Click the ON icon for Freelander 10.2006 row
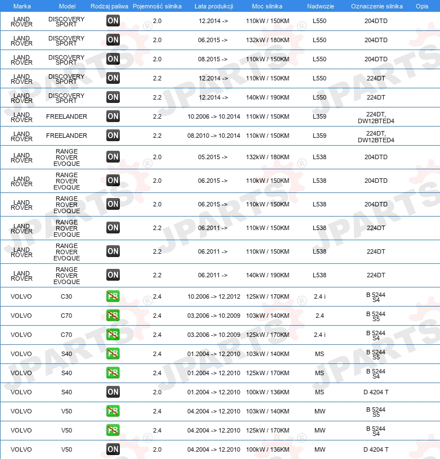Screen dimensions: 440x459 pos(113,116)
